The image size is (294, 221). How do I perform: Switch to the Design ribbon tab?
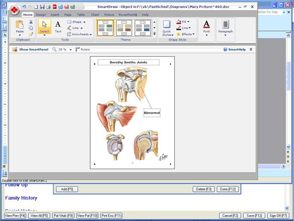pyautogui.click(x=41, y=15)
